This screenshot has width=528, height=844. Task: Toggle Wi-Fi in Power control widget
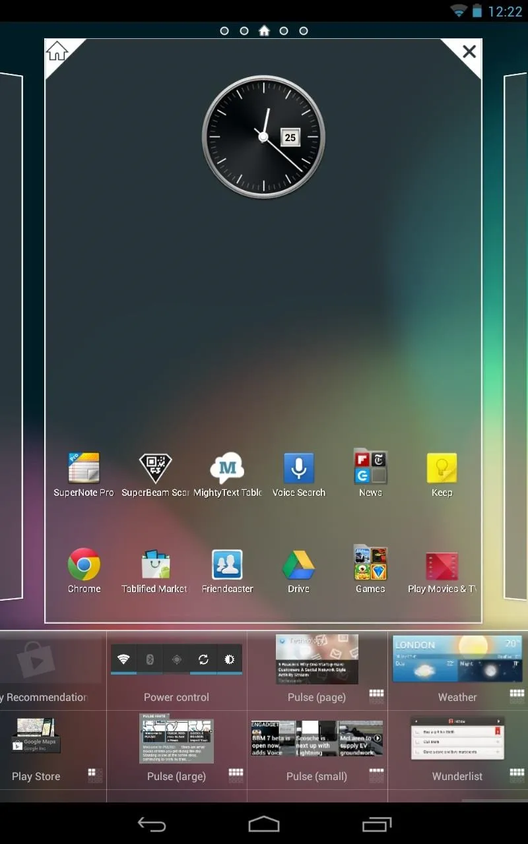[x=123, y=659]
